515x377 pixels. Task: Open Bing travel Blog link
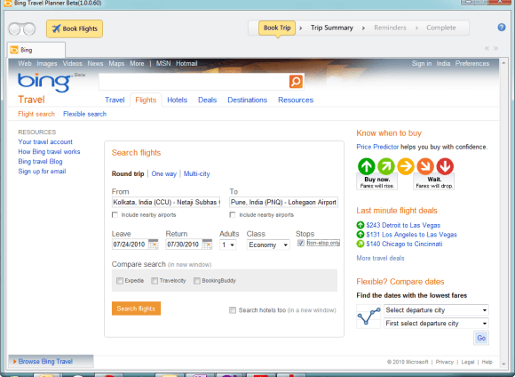(x=40, y=162)
